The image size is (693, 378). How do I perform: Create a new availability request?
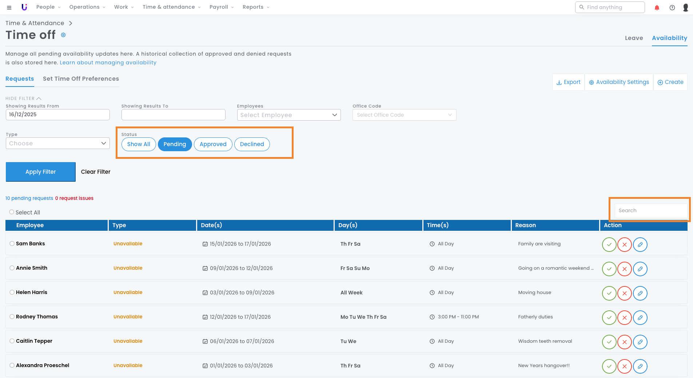(x=670, y=82)
